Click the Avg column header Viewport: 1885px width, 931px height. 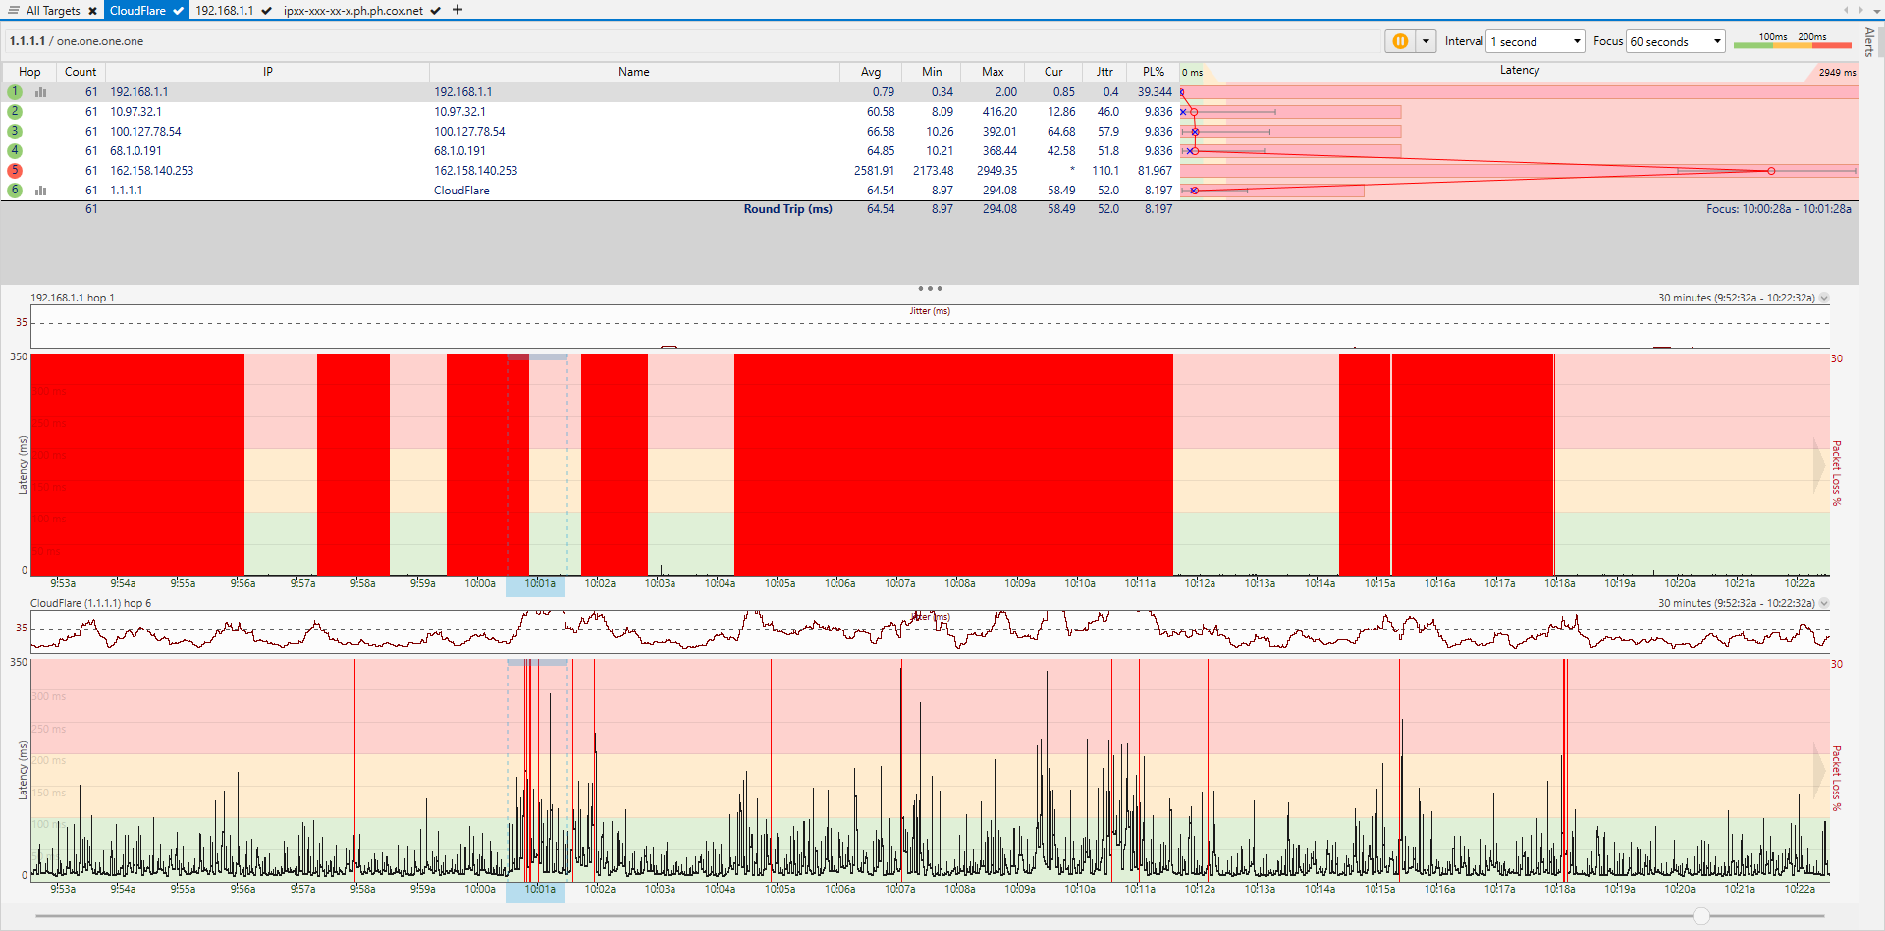871,72
